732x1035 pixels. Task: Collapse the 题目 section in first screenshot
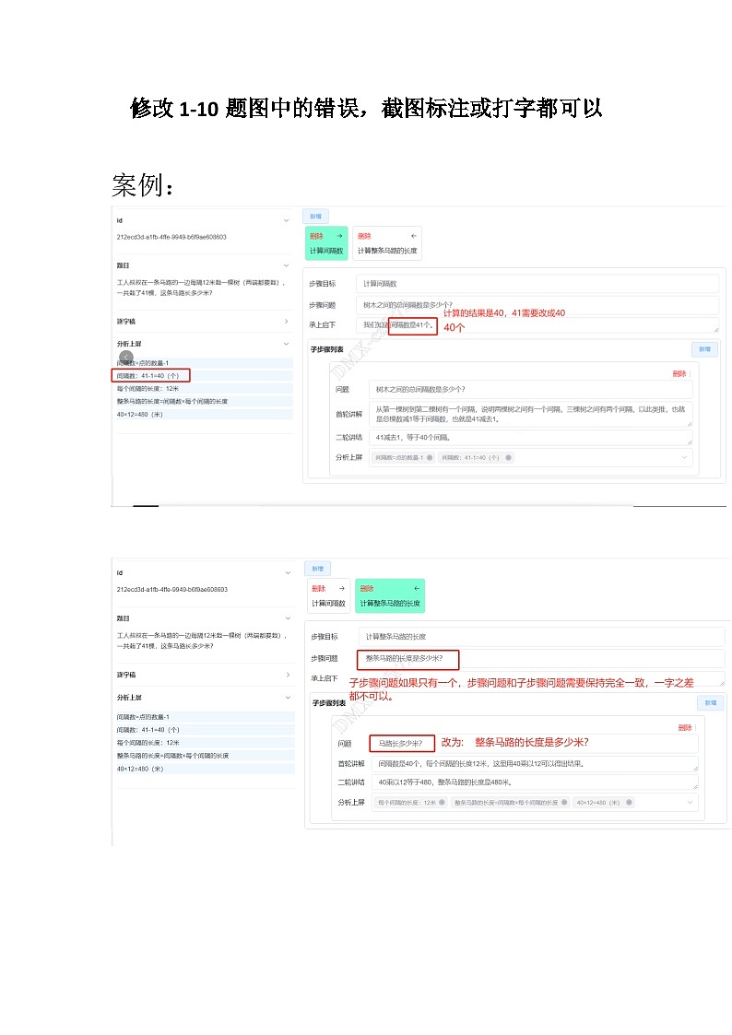click(x=286, y=265)
